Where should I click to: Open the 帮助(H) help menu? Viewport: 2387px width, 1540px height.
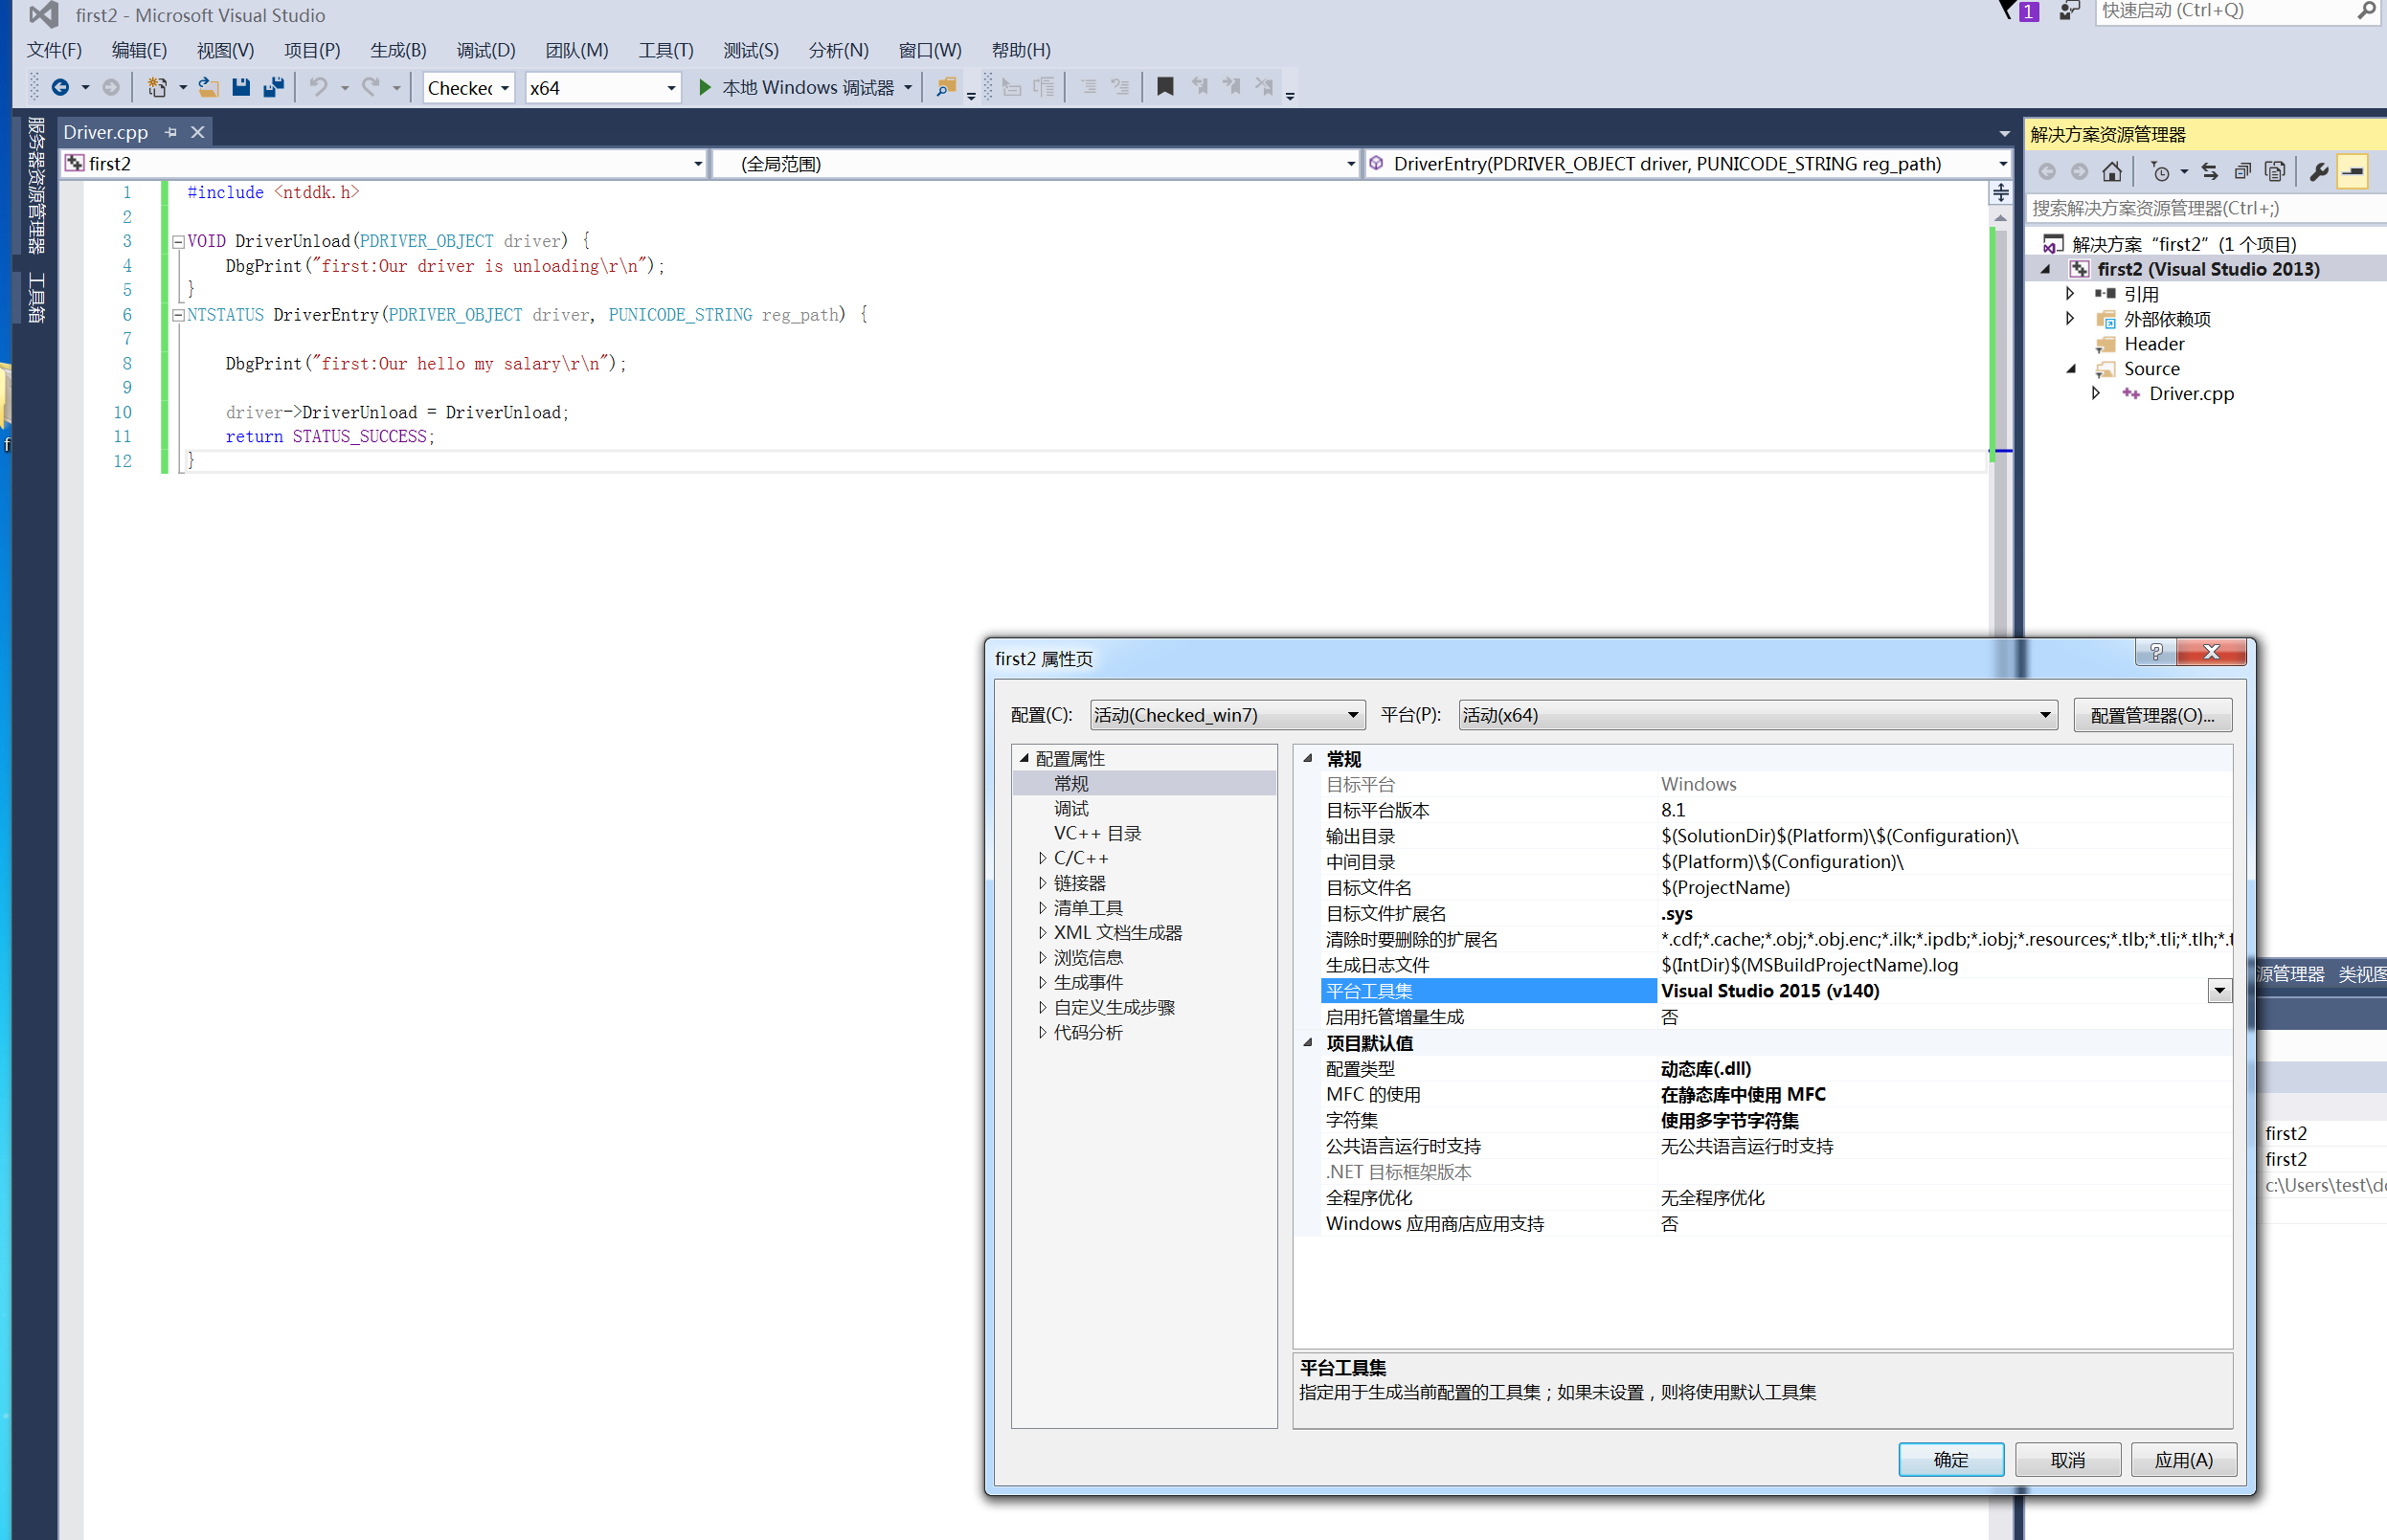1021,50
